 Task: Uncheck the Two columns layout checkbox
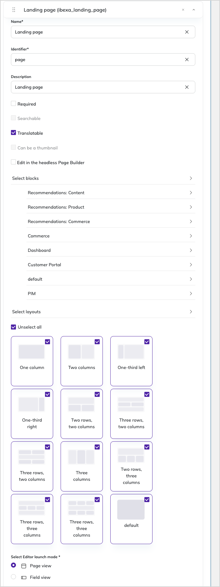pos(97,342)
